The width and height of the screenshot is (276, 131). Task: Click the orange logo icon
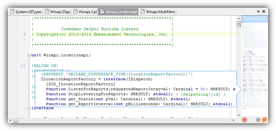point(264,120)
